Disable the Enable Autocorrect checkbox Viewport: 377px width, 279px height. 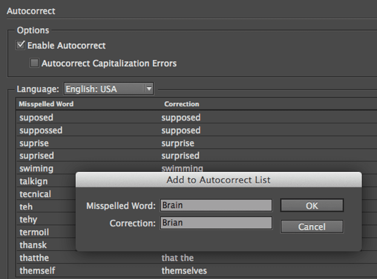click(20, 45)
